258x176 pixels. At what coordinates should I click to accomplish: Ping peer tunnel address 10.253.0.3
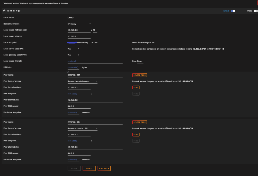click(x=136, y=134)
